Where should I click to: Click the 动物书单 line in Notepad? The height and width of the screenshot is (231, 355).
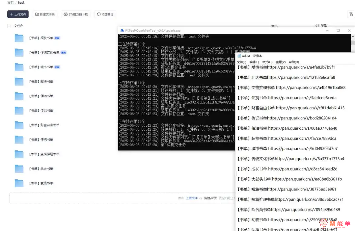pos(287,220)
